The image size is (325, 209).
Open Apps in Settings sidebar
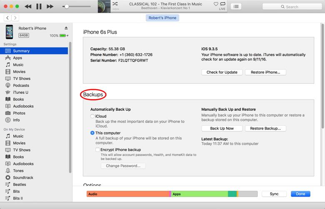[34, 58]
